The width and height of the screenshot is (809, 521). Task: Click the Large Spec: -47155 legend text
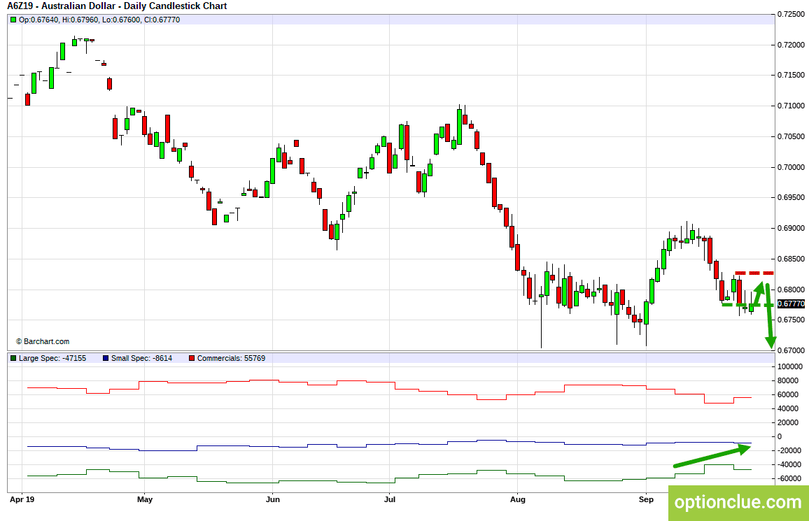tap(52, 358)
